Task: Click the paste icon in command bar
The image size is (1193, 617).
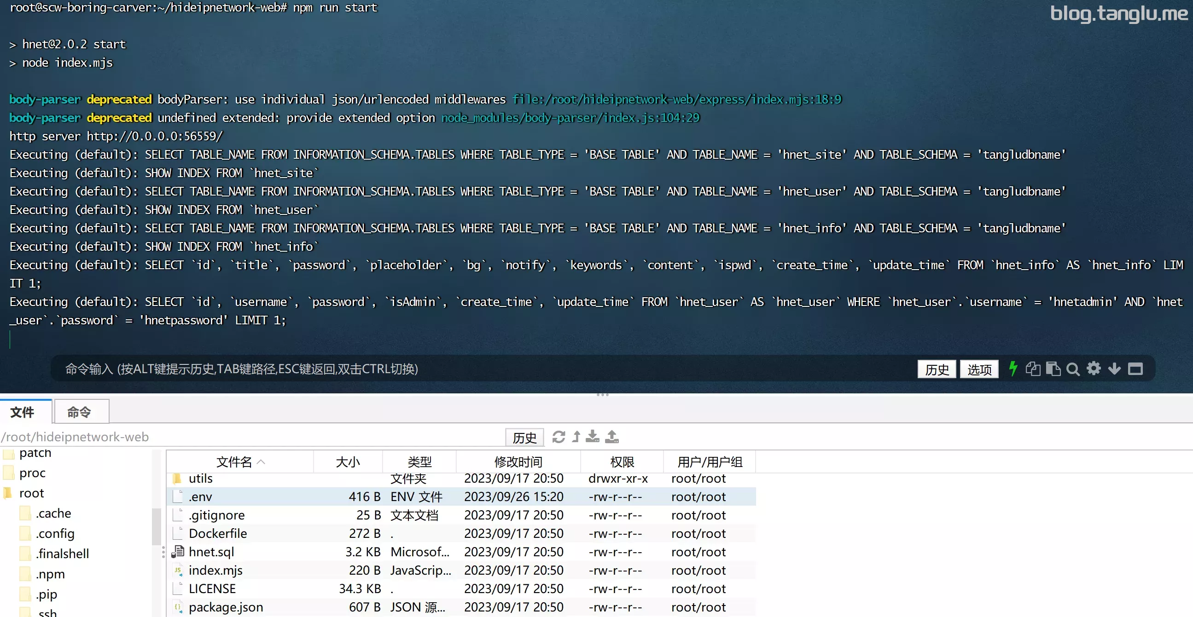Action: (x=1053, y=369)
